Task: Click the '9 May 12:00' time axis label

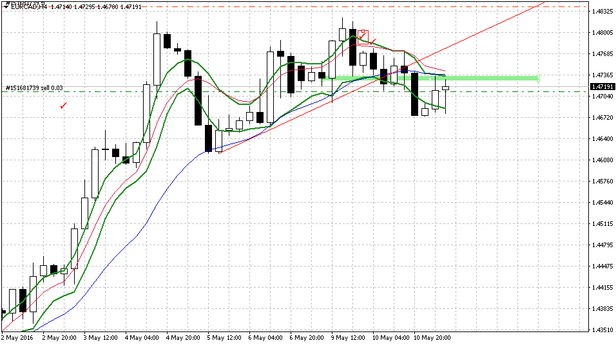Action: coord(348,337)
